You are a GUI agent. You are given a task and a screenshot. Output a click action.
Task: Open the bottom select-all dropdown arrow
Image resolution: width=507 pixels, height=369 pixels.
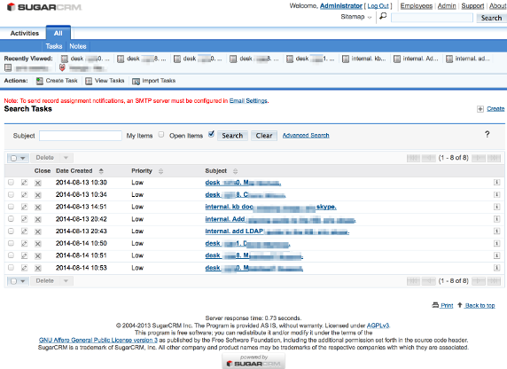pyautogui.click(x=23, y=281)
